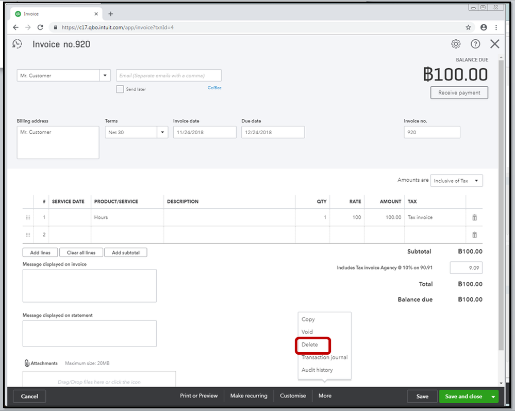Open Transaction journal from the menu
The image size is (515, 411).
324,357
